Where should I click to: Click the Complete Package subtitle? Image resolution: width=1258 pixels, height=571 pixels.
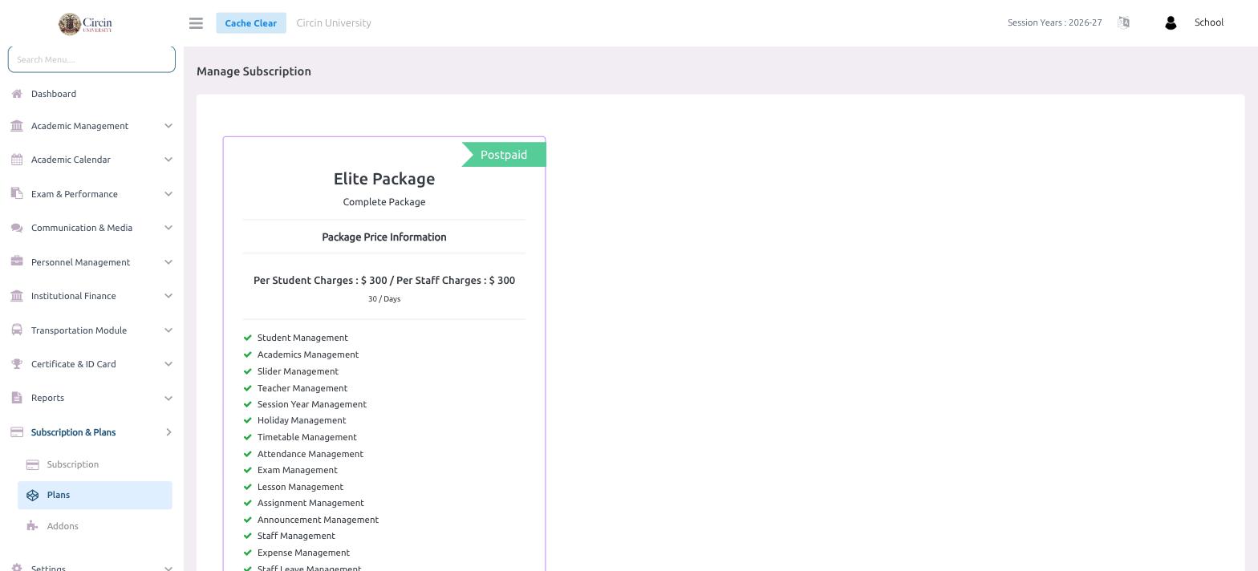point(384,202)
